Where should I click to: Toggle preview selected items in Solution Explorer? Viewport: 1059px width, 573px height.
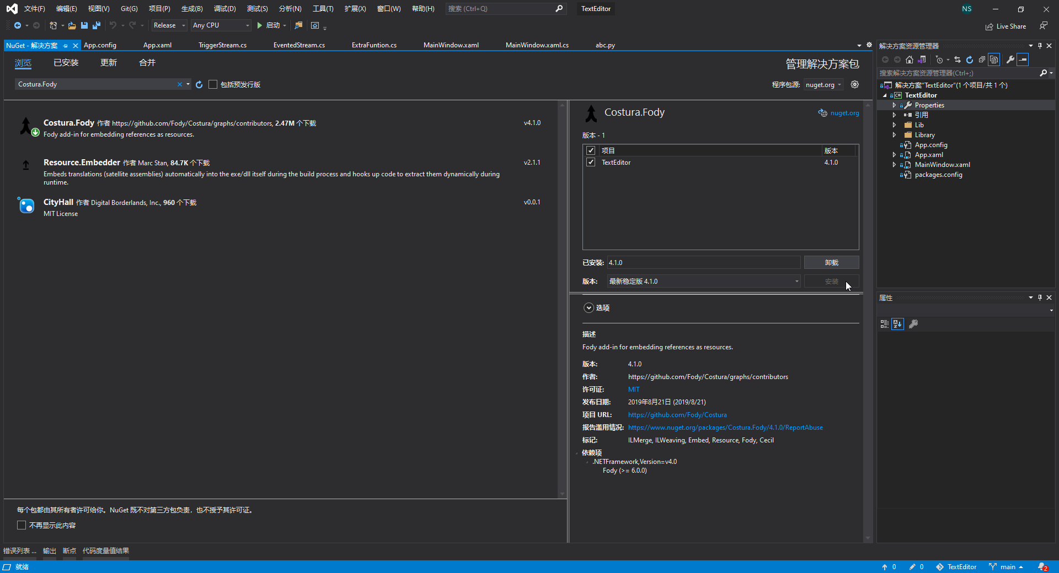coord(1023,60)
